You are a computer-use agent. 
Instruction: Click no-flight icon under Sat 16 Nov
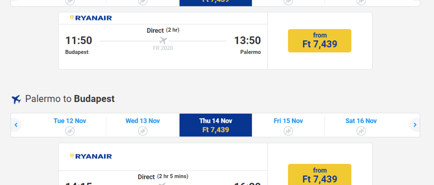pos(361,131)
